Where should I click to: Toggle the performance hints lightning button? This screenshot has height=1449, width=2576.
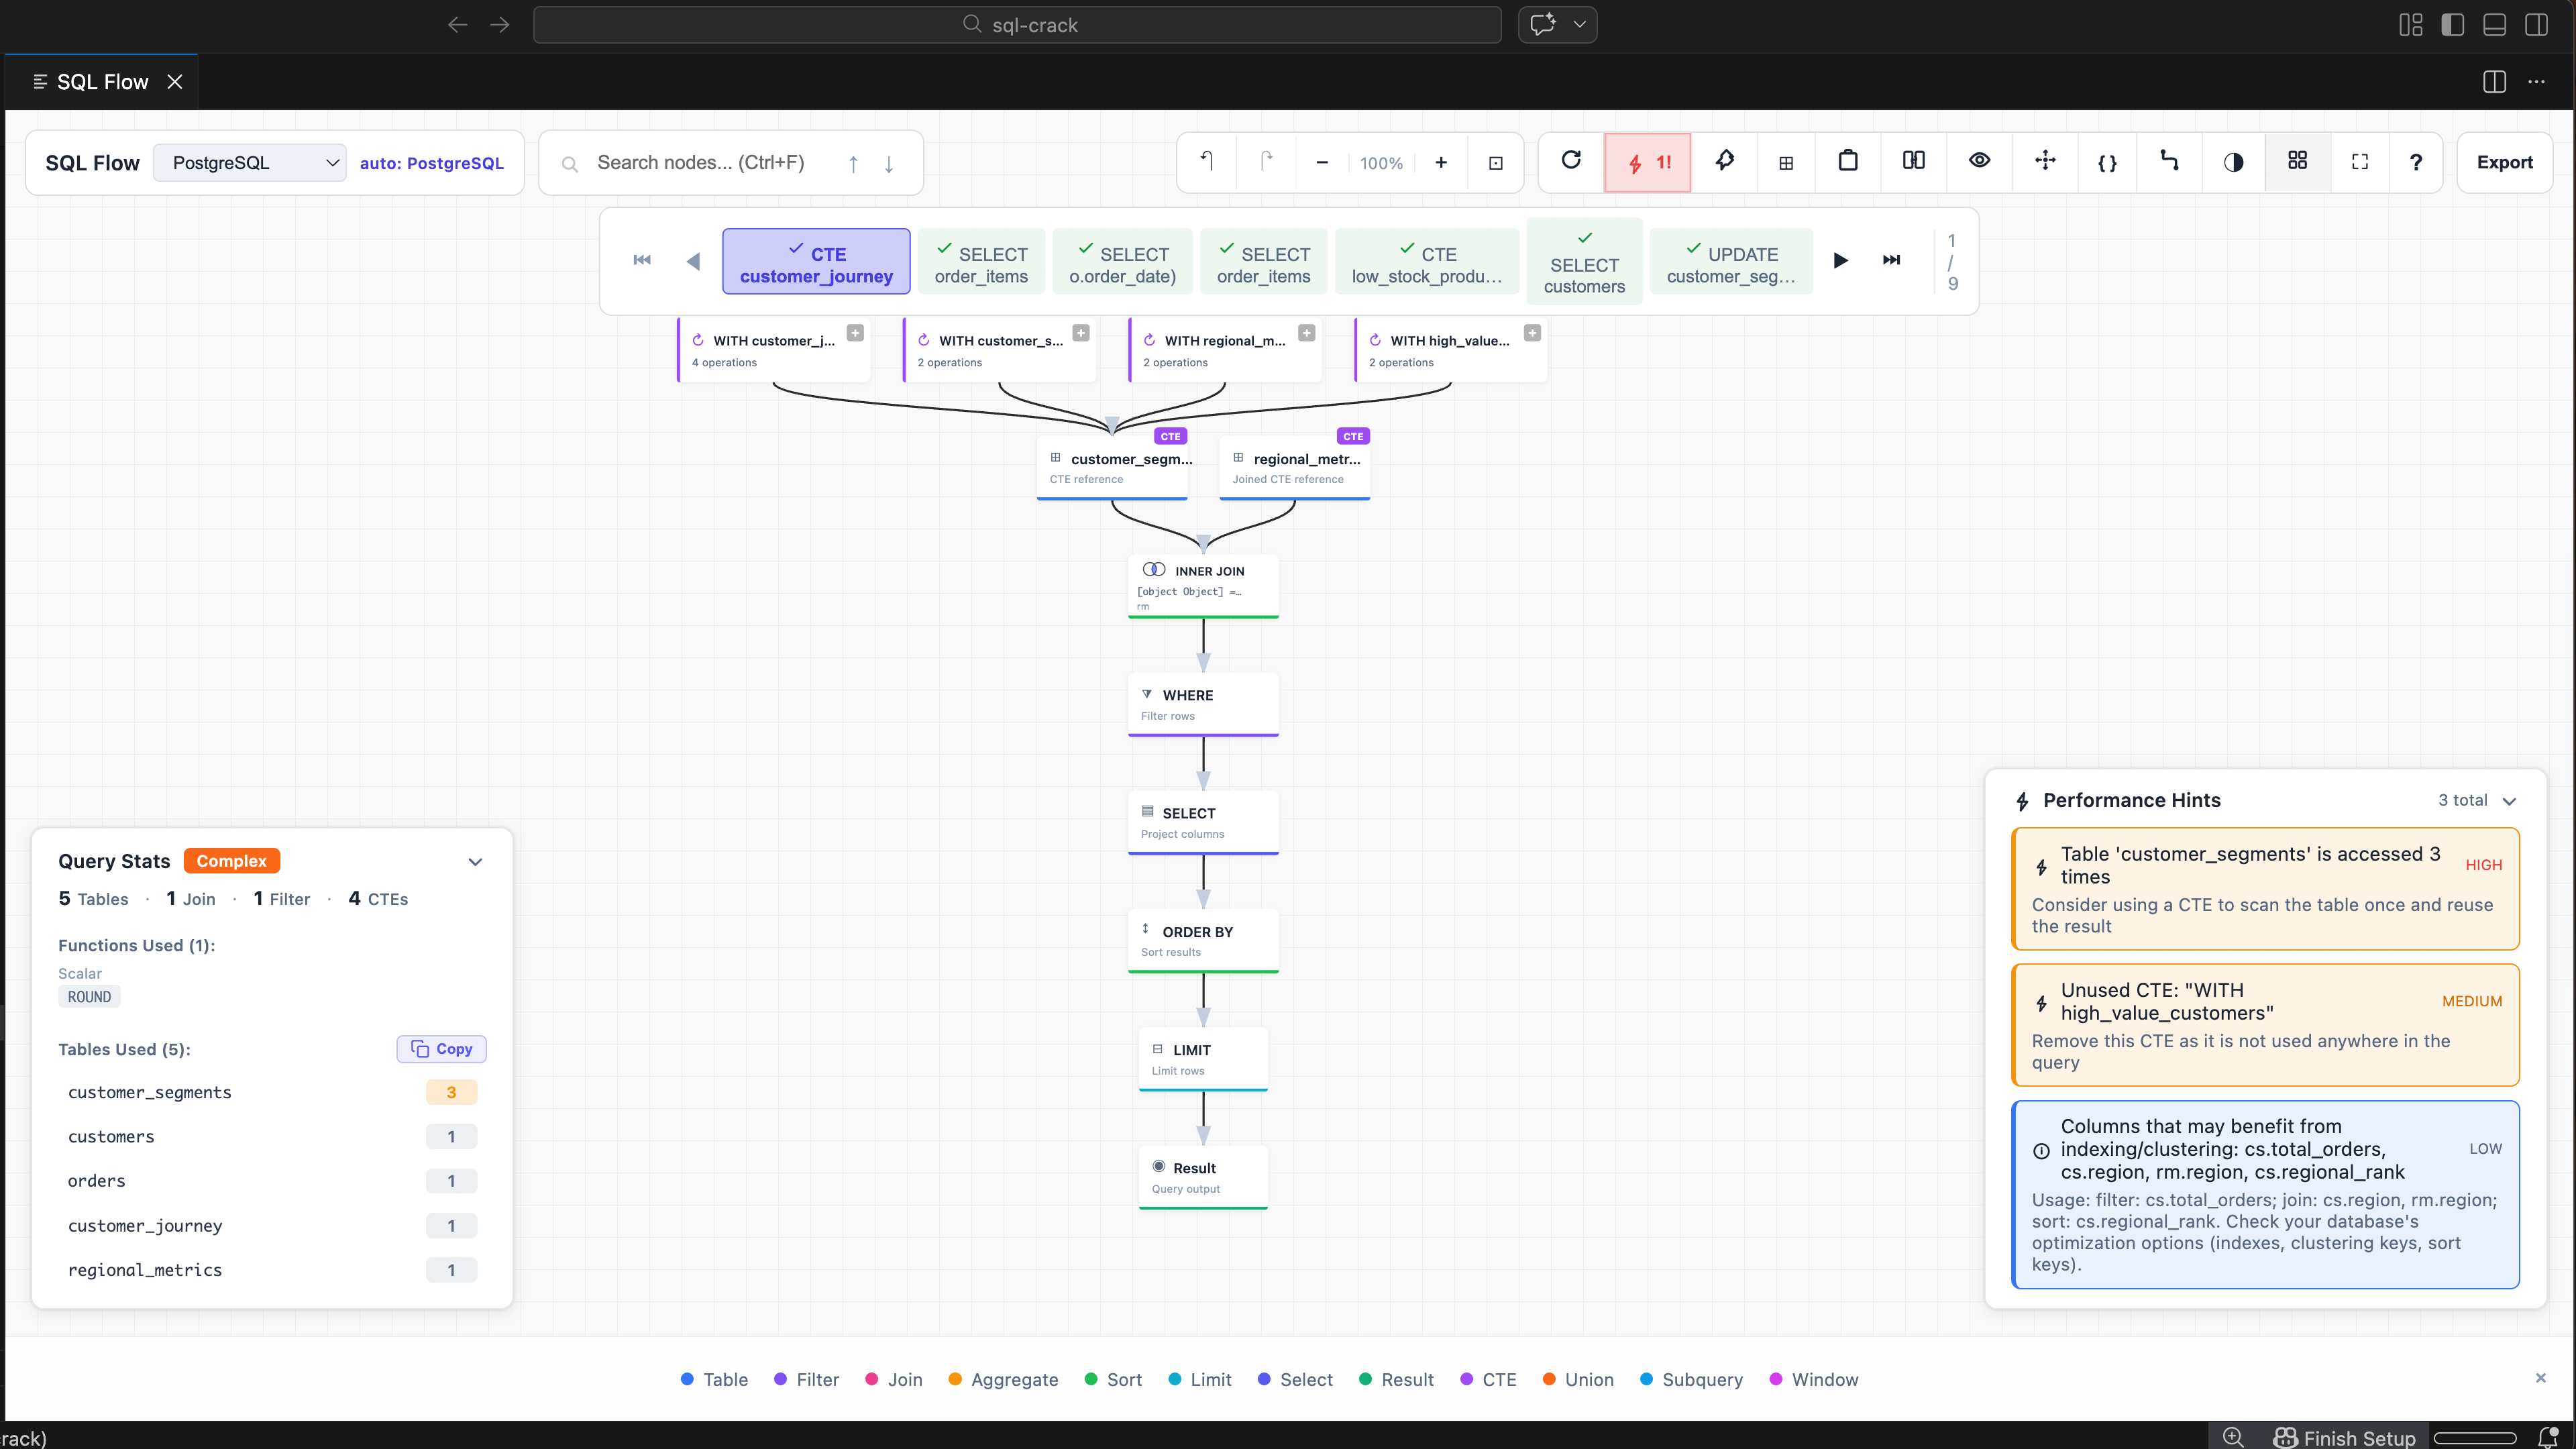tap(1647, 162)
